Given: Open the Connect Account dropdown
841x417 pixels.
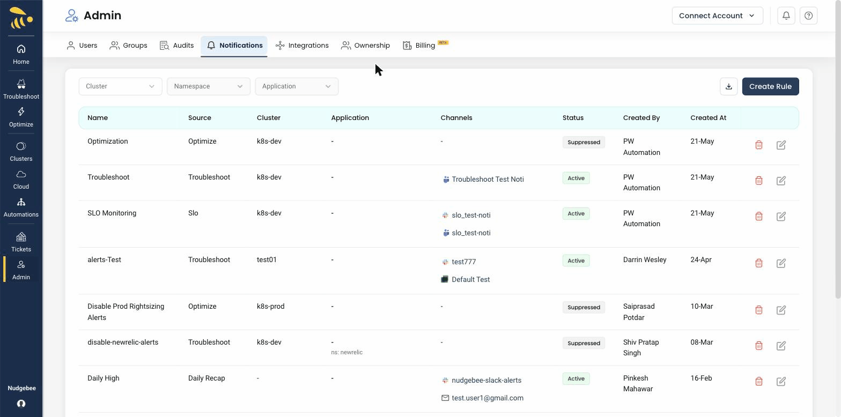Looking at the screenshot, I should (x=717, y=16).
